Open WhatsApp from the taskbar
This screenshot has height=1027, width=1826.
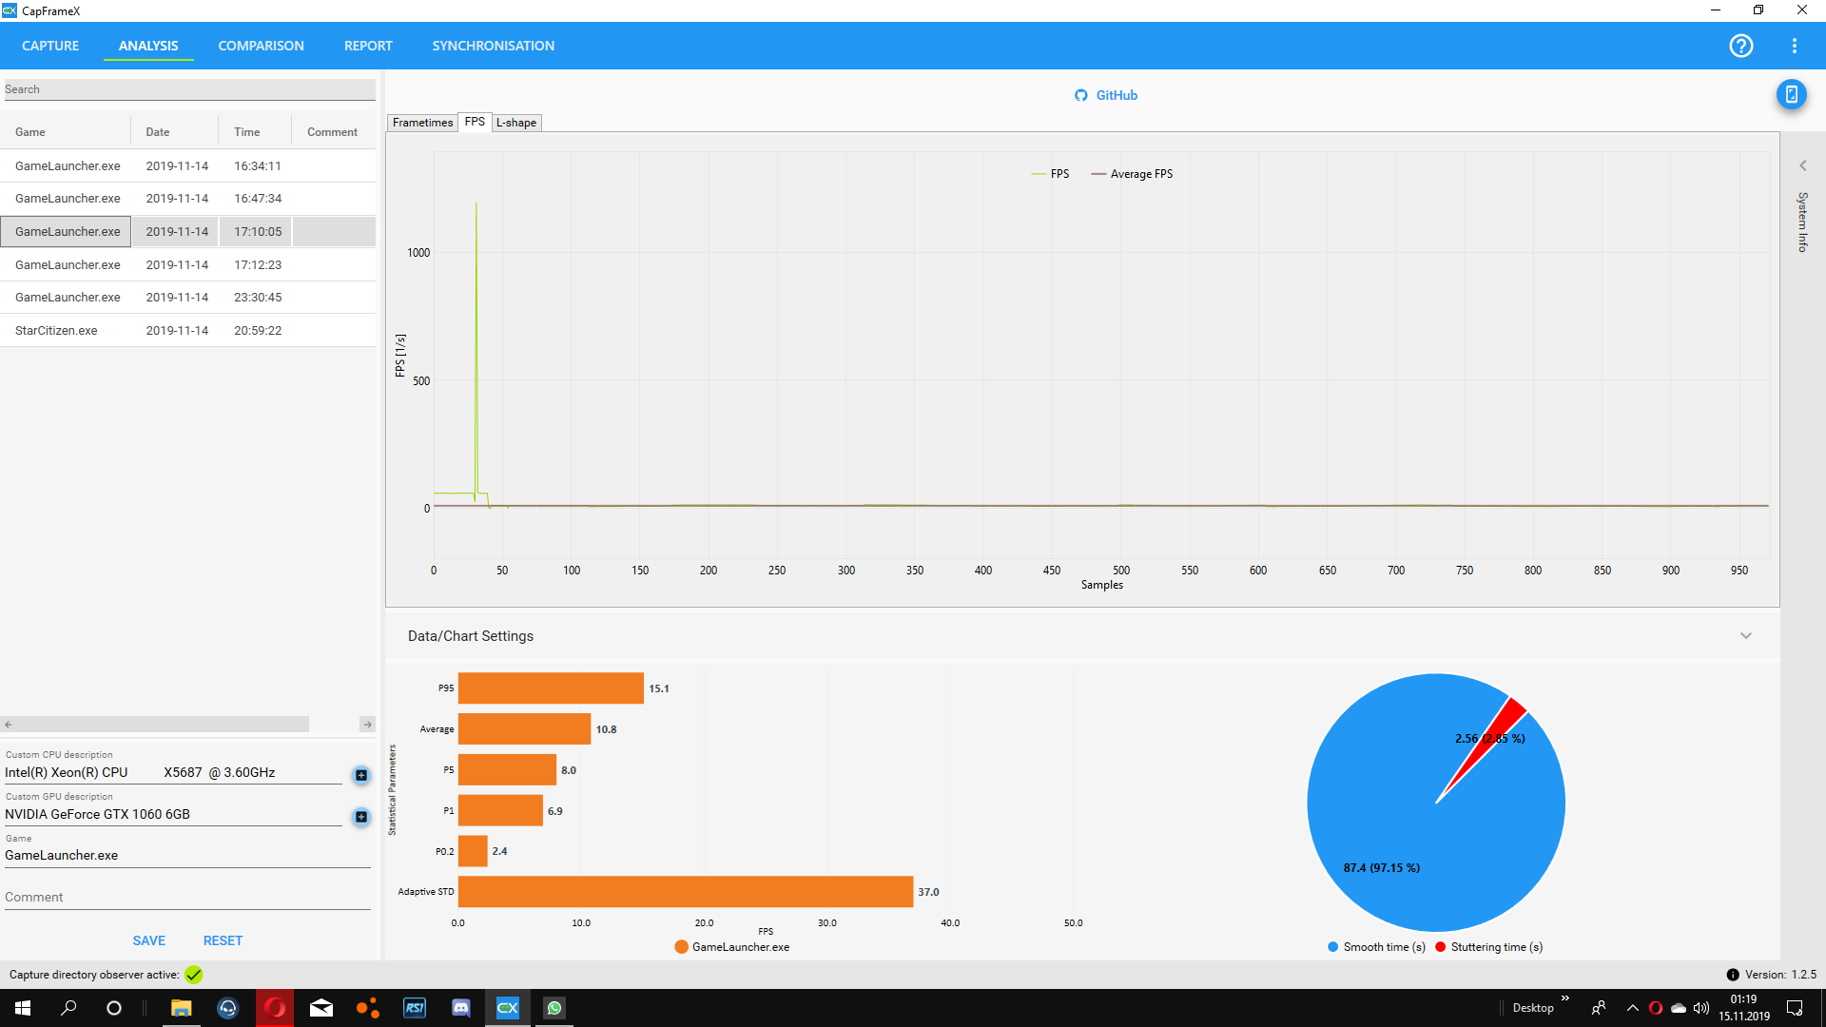554,1008
